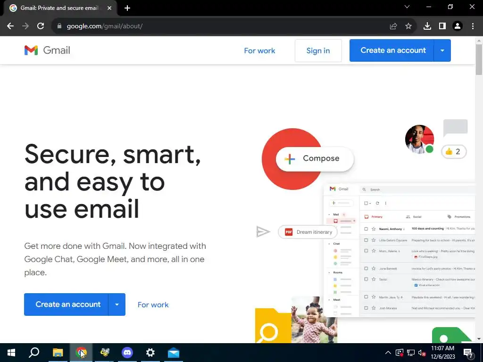Open the For work link below the description
The height and width of the screenshot is (362, 483).
click(x=153, y=305)
